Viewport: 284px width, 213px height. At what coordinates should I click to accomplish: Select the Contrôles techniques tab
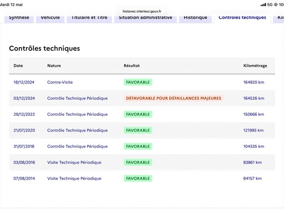242,18
